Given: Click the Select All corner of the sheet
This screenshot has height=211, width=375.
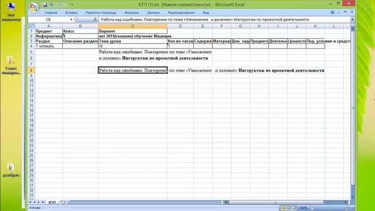Looking at the screenshot, I should pos(31,26).
